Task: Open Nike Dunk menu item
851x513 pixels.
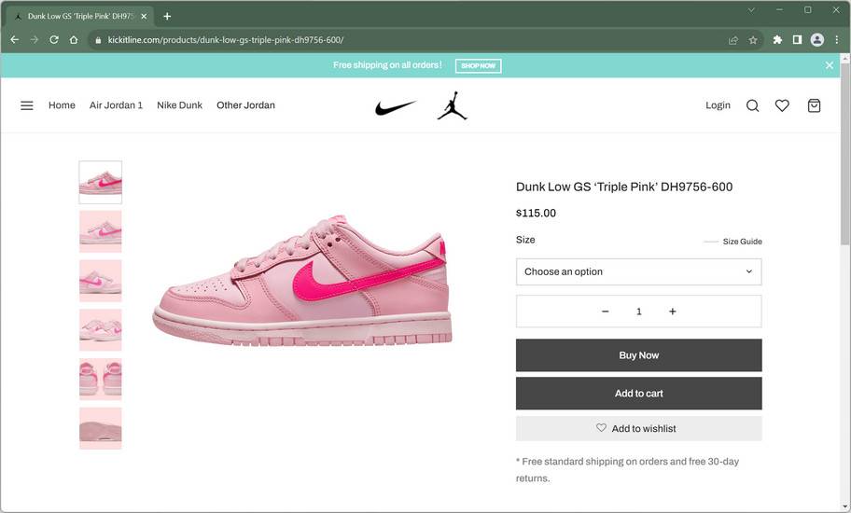Action: (180, 105)
